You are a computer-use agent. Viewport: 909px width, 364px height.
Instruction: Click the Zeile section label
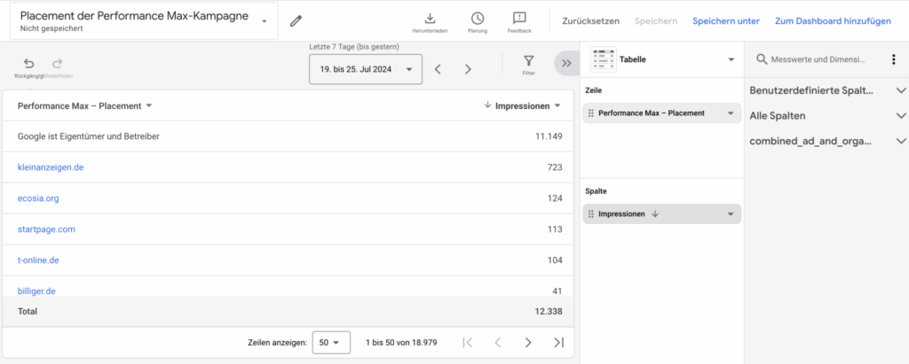[594, 91]
